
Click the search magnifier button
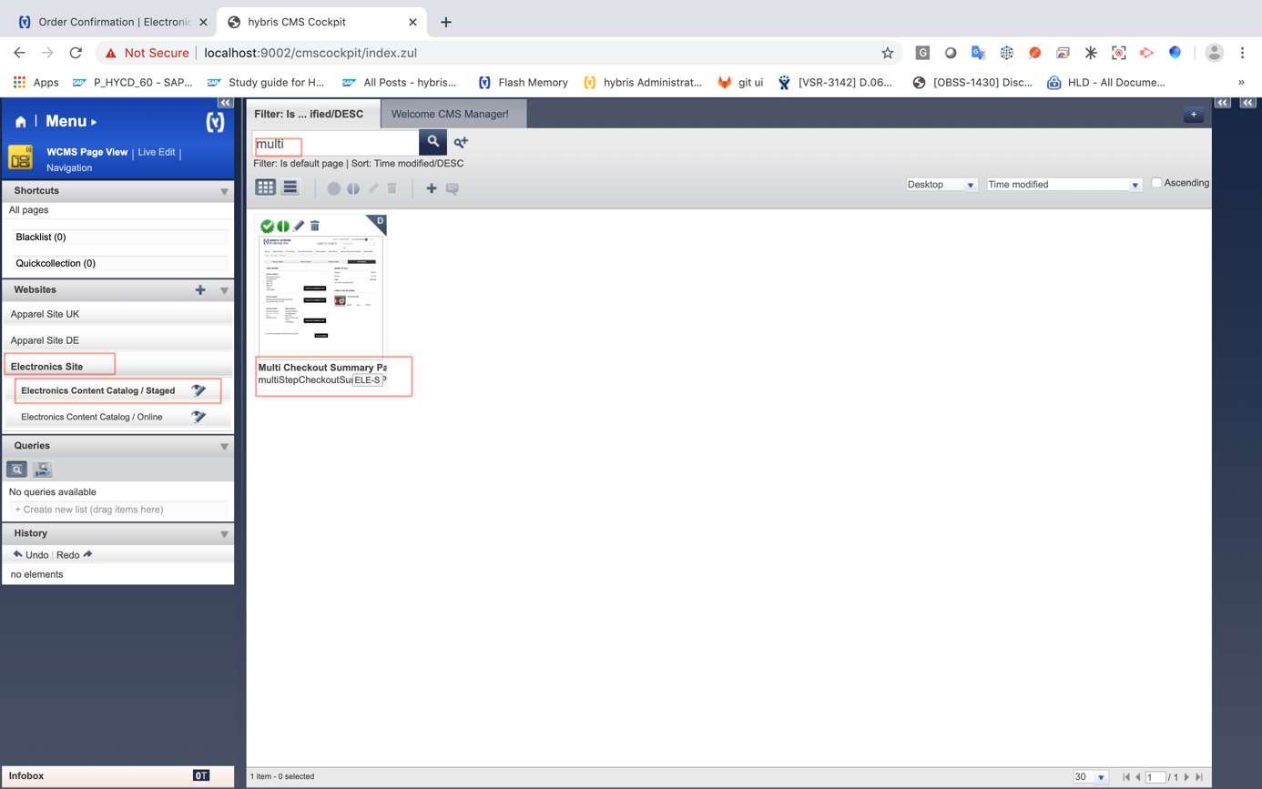[x=433, y=142]
